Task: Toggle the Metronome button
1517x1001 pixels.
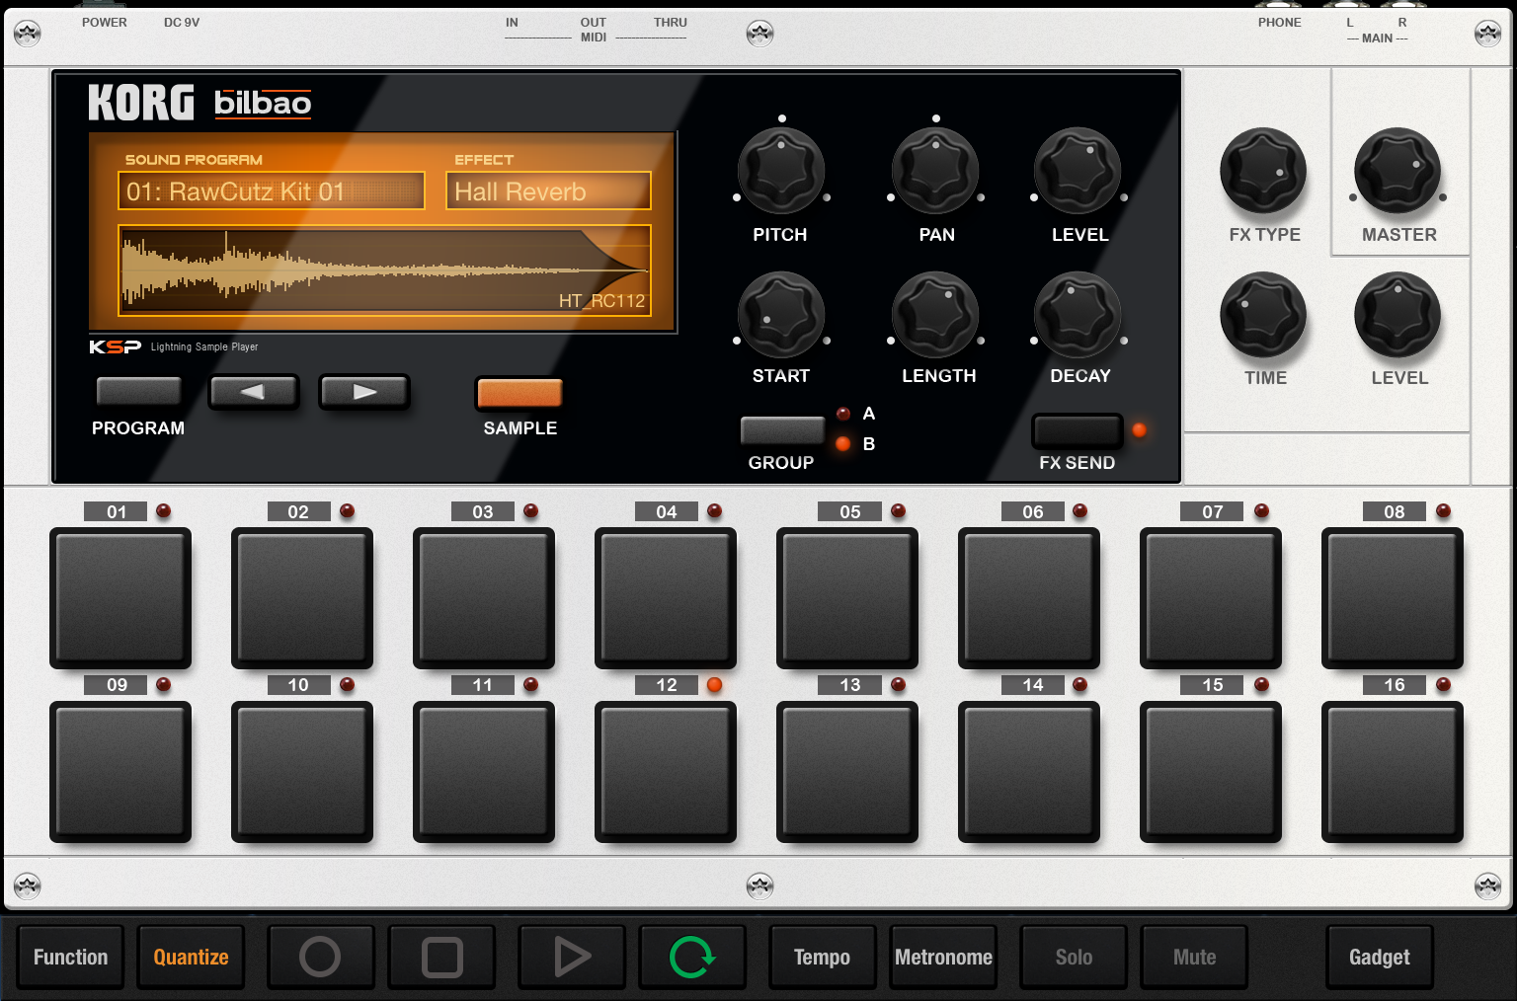Action: click(943, 957)
